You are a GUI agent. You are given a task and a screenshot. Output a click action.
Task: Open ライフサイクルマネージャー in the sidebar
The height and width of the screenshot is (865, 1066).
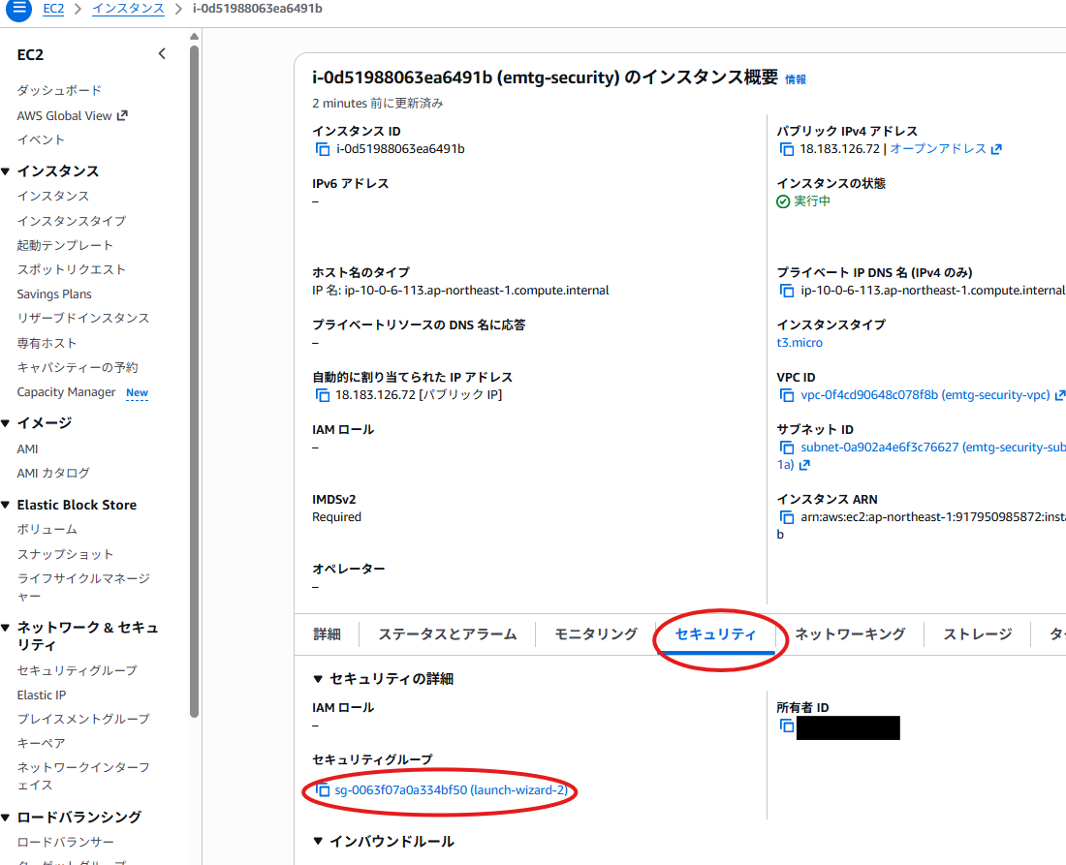pos(83,587)
